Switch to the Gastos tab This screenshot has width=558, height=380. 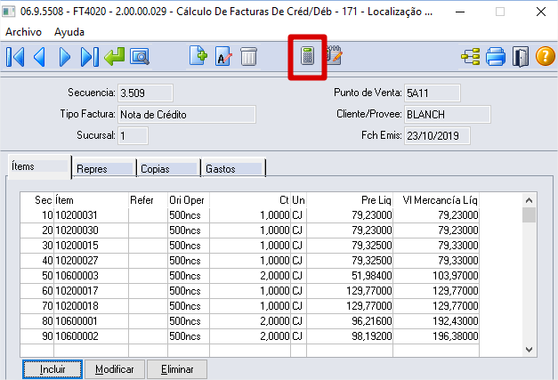click(x=233, y=169)
